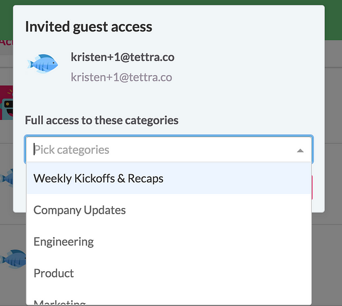Click the red tab text behind the dialog

[x=6, y=42]
